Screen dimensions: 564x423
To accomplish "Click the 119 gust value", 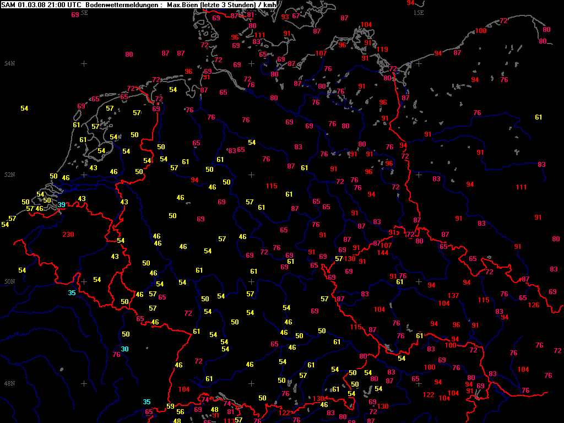I will [x=382, y=50].
